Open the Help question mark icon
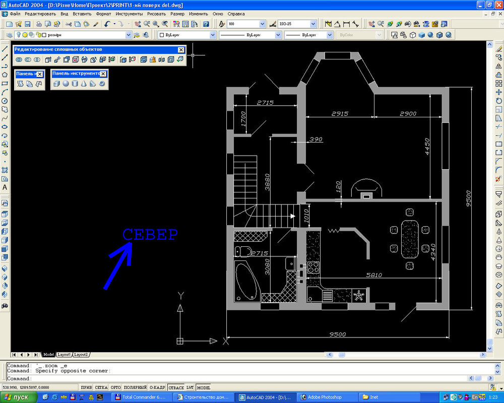Screen dimensions: 504x403 206,24
